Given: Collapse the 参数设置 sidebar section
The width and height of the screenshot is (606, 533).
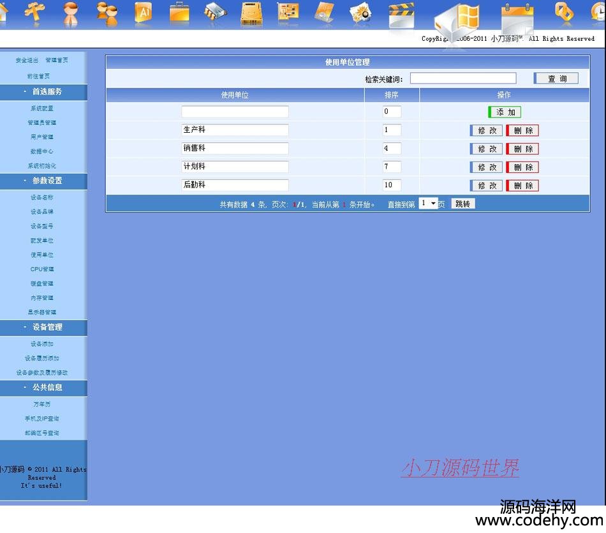Looking at the screenshot, I should (x=43, y=181).
